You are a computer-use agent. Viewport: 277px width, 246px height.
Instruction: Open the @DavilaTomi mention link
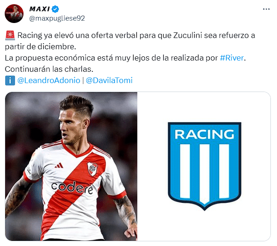(109, 80)
